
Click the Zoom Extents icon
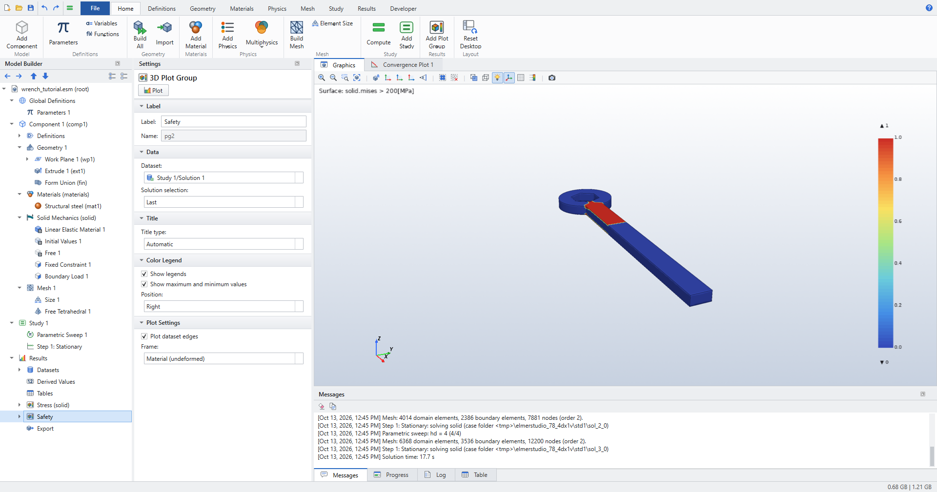(357, 78)
